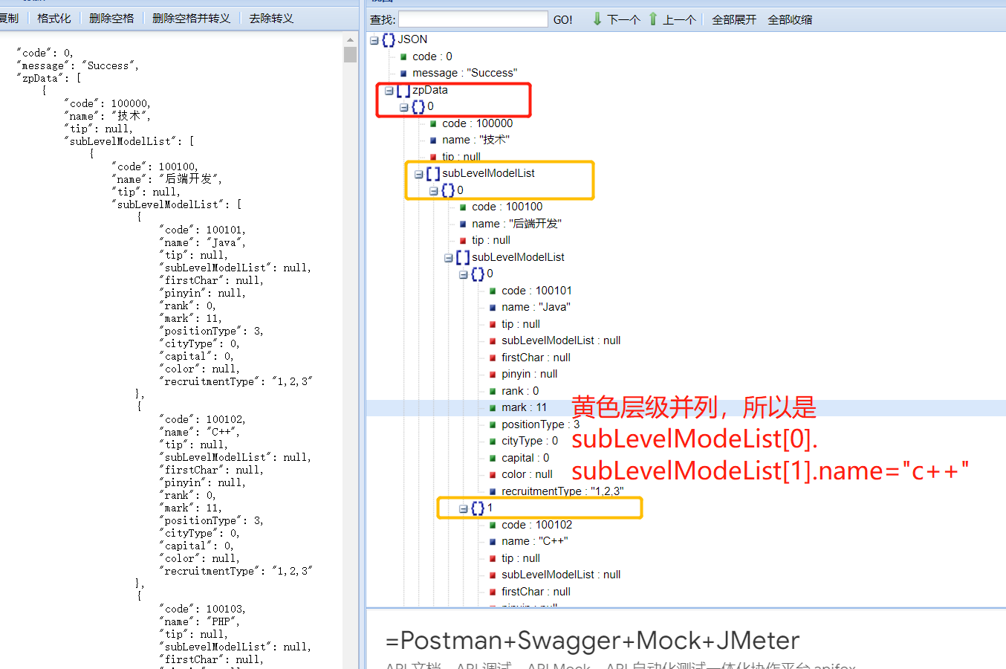The image size is (1006, 669).
Task: Click the bracket icon of subLevelModelList under 技术
Action: (433, 174)
